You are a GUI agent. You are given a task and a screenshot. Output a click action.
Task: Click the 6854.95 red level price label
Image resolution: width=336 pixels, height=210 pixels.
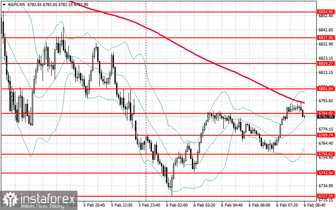(326, 12)
